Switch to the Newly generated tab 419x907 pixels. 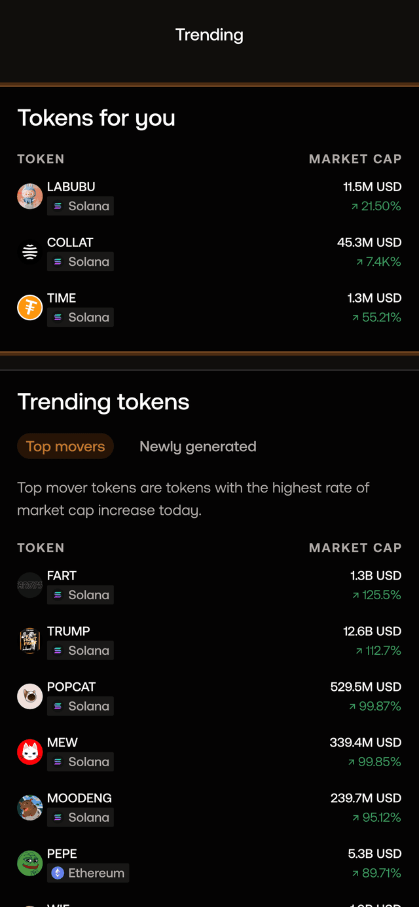(x=197, y=446)
